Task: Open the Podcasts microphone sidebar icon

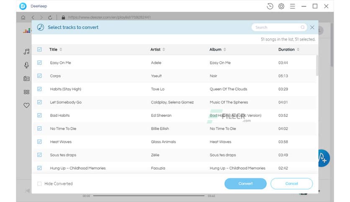Action: (x=26, y=65)
